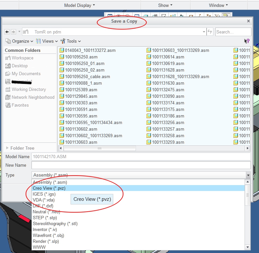Click the back navigation arrow
The width and height of the screenshot is (259, 253).
point(7,32)
